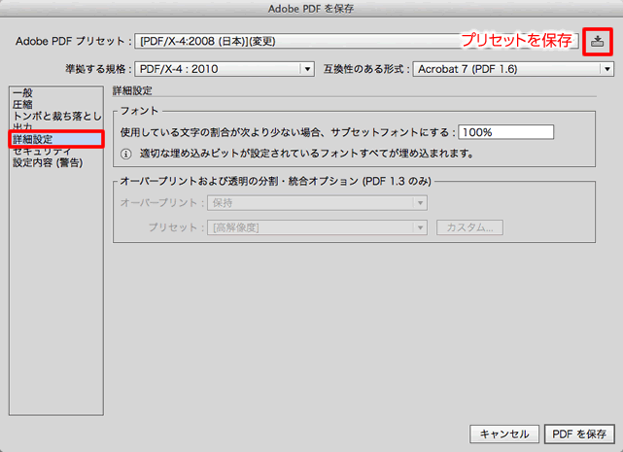Click the 詳細設定 panel heading
The image size is (623, 452).
[x=132, y=90]
